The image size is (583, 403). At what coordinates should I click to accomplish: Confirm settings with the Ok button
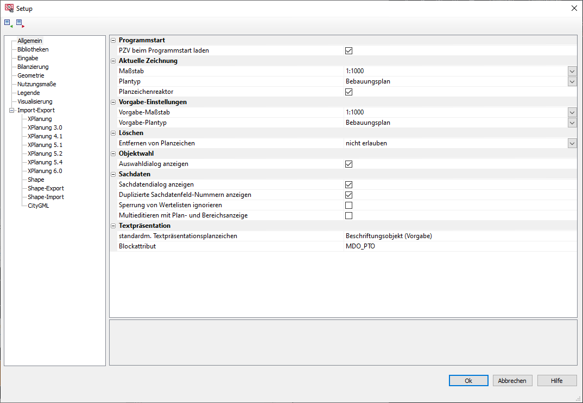point(468,381)
